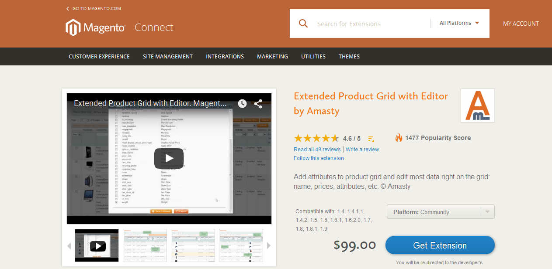This screenshot has width=552, height=269.
Task: Click the Get Extension button
Action: click(x=440, y=245)
